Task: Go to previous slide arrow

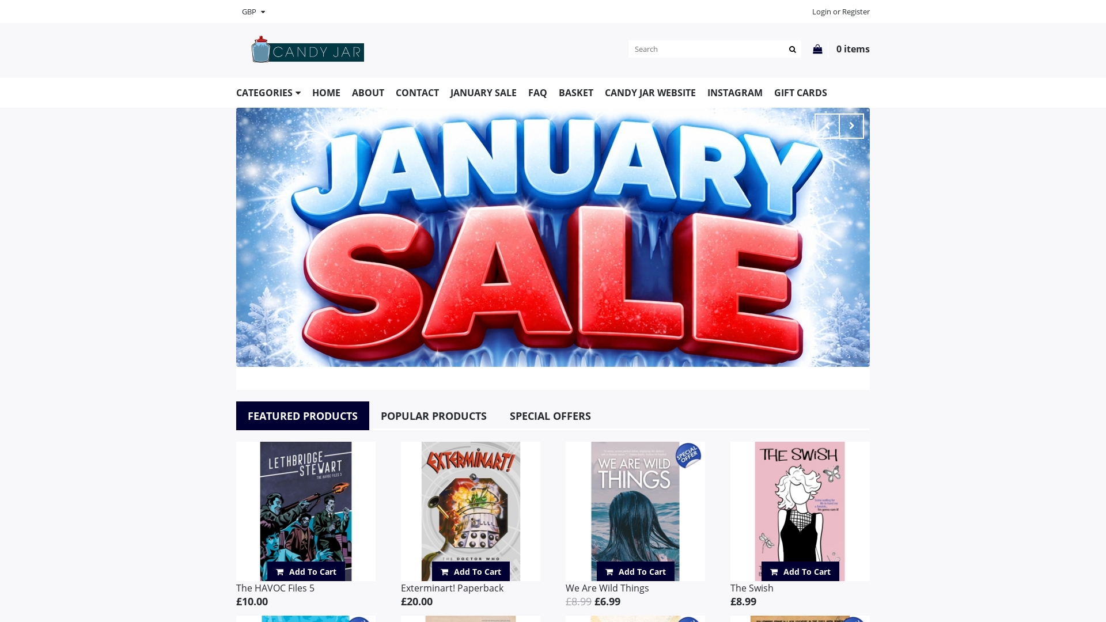Action: tap(827, 126)
